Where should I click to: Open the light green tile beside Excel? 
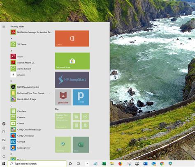coord(63,144)
